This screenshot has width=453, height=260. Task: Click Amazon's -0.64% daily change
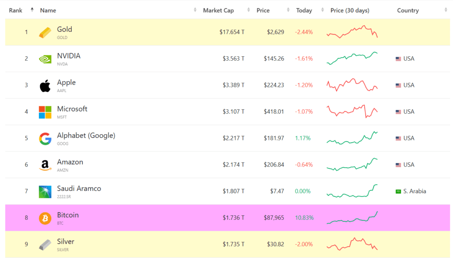pos(304,165)
